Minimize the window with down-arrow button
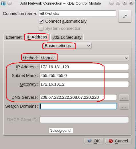The width and height of the screenshot is (136, 149). pos(118,3)
